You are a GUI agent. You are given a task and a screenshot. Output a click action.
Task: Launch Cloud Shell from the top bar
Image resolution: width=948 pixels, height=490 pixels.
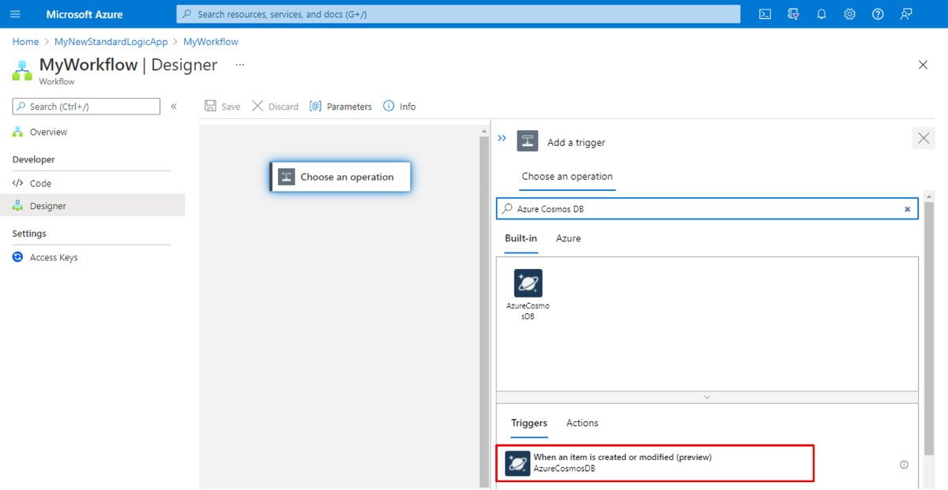(765, 14)
